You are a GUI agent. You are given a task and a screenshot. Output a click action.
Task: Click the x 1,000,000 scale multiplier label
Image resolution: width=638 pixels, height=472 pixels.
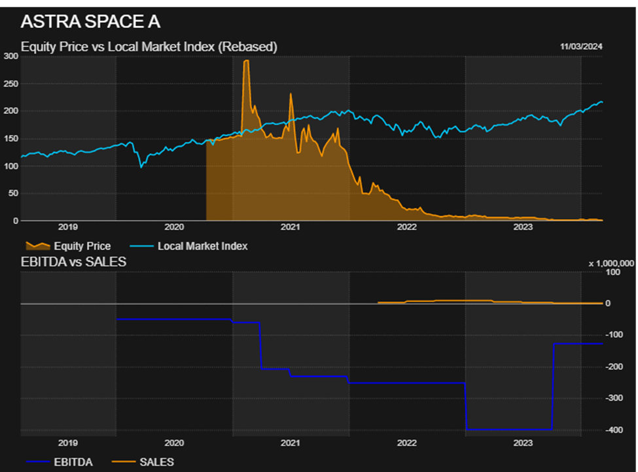coord(611,264)
